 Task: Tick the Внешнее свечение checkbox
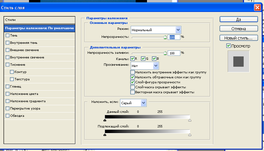(7, 50)
